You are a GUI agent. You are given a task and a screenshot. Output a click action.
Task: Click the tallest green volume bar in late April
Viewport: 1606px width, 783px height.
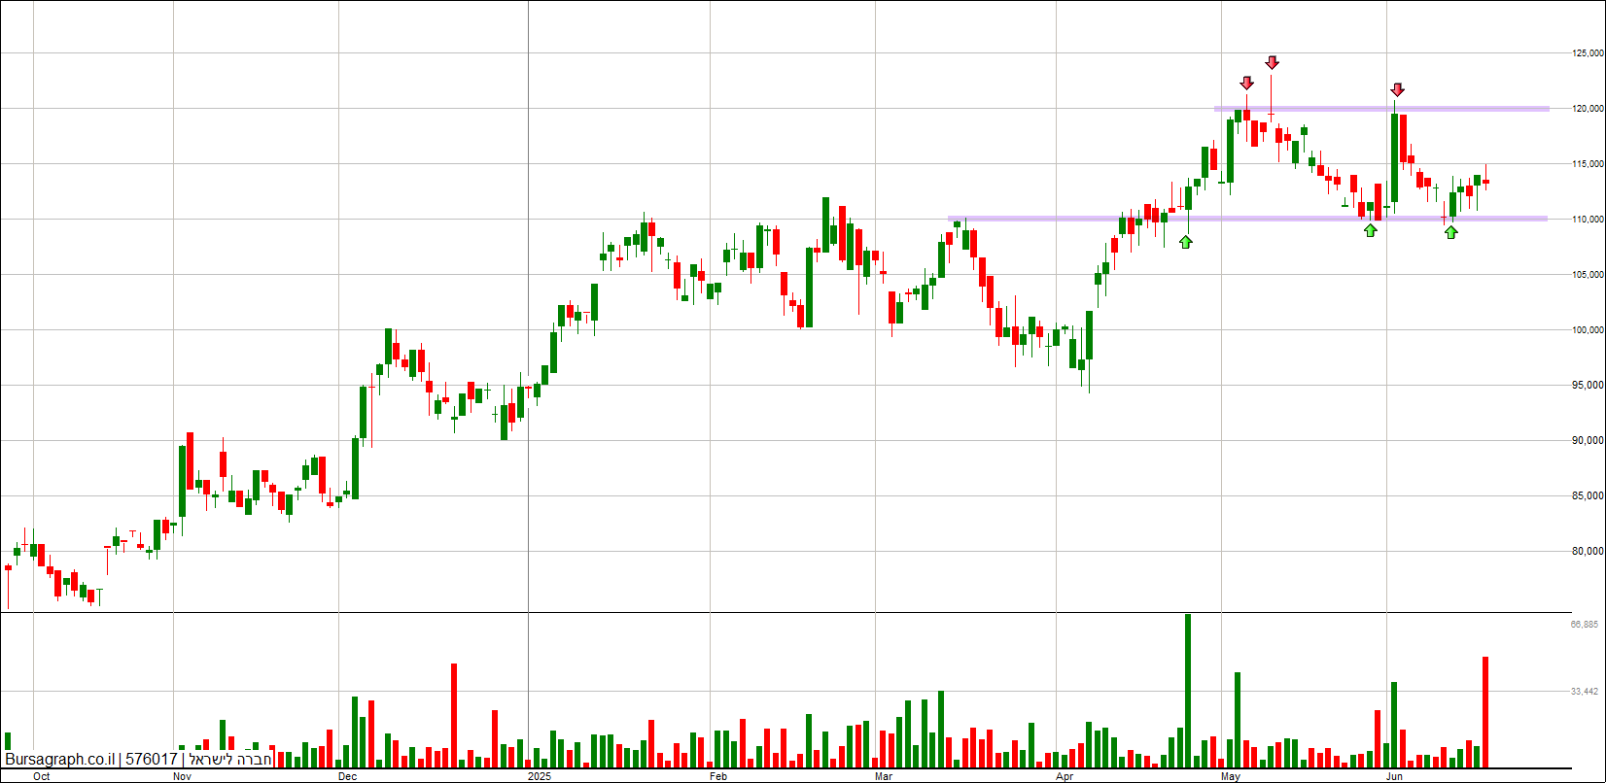click(x=1187, y=691)
